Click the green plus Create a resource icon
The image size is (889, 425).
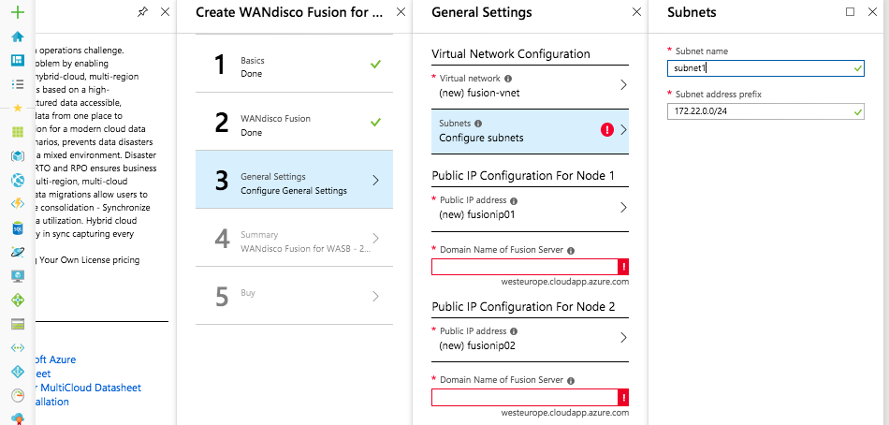click(x=18, y=11)
